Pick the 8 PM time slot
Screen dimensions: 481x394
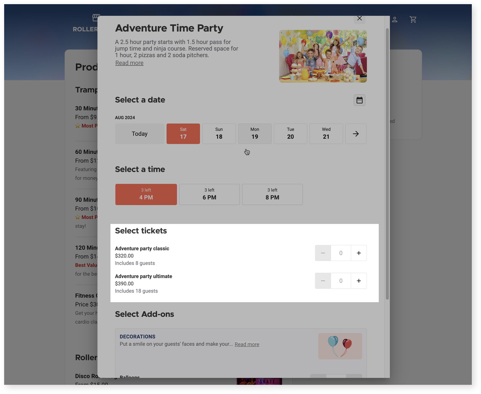click(272, 194)
